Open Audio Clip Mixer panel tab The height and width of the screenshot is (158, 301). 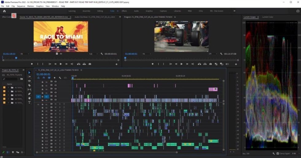pos(95,17)
